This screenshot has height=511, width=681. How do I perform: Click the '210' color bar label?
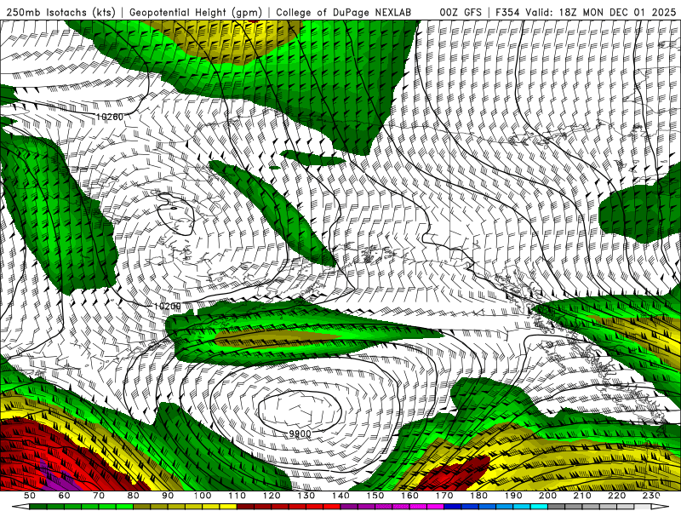[583, 496]
